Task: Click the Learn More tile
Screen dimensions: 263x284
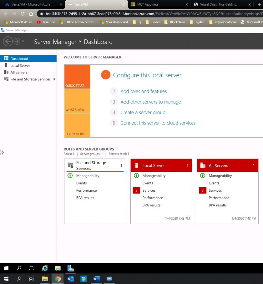Action: (77, 125)
